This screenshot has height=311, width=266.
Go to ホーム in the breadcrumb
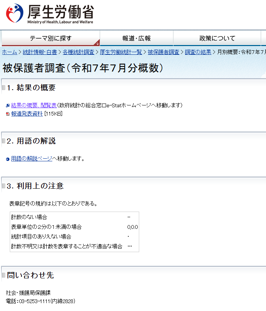[x=9, y=52]
